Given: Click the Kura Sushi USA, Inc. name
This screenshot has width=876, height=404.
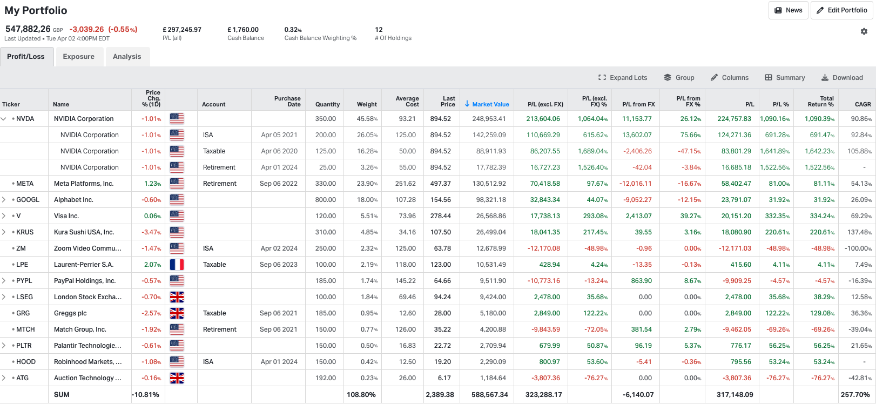Looking at the screenshot, I should coord(84,232).
